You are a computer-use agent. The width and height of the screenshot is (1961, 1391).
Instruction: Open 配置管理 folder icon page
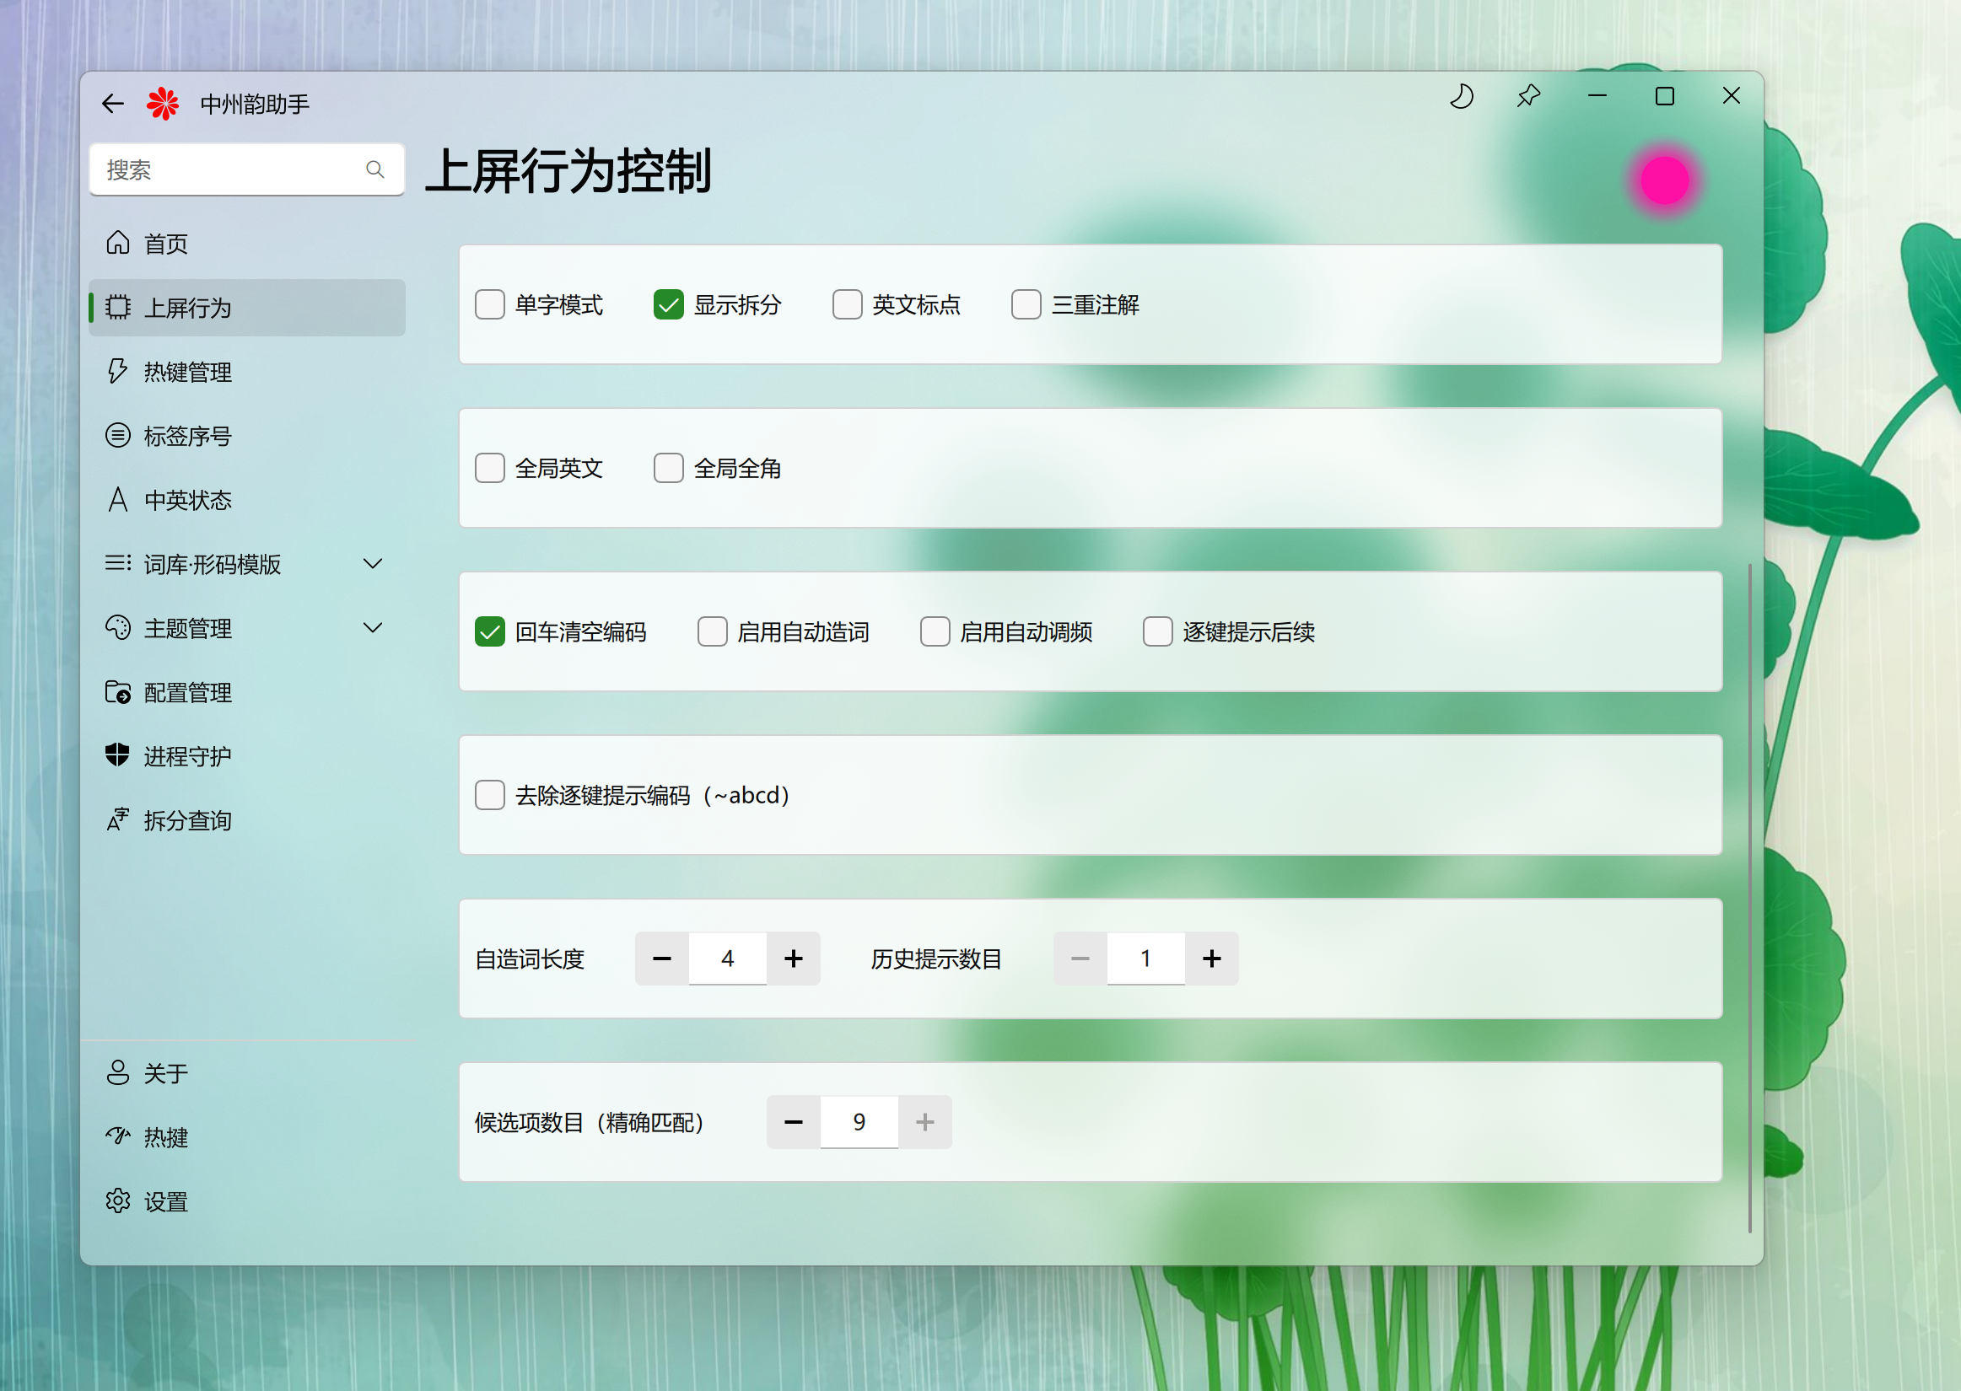pyautogui.click(x=118, y=692)
